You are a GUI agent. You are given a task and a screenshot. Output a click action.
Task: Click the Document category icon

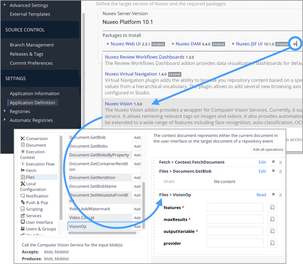point(23,145)
